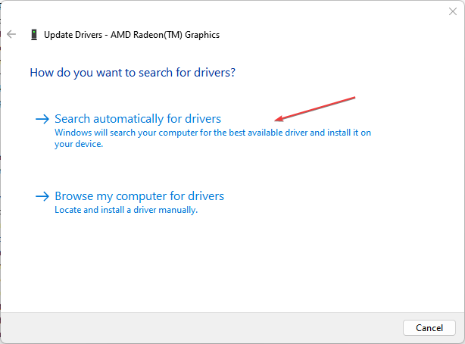
Task: Click the blank area below Browse option
Action: [x=227, y=265]
